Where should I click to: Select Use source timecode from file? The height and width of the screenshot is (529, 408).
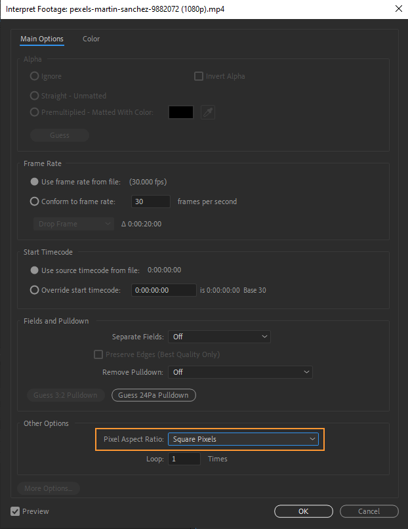click(x=35, y=270)
